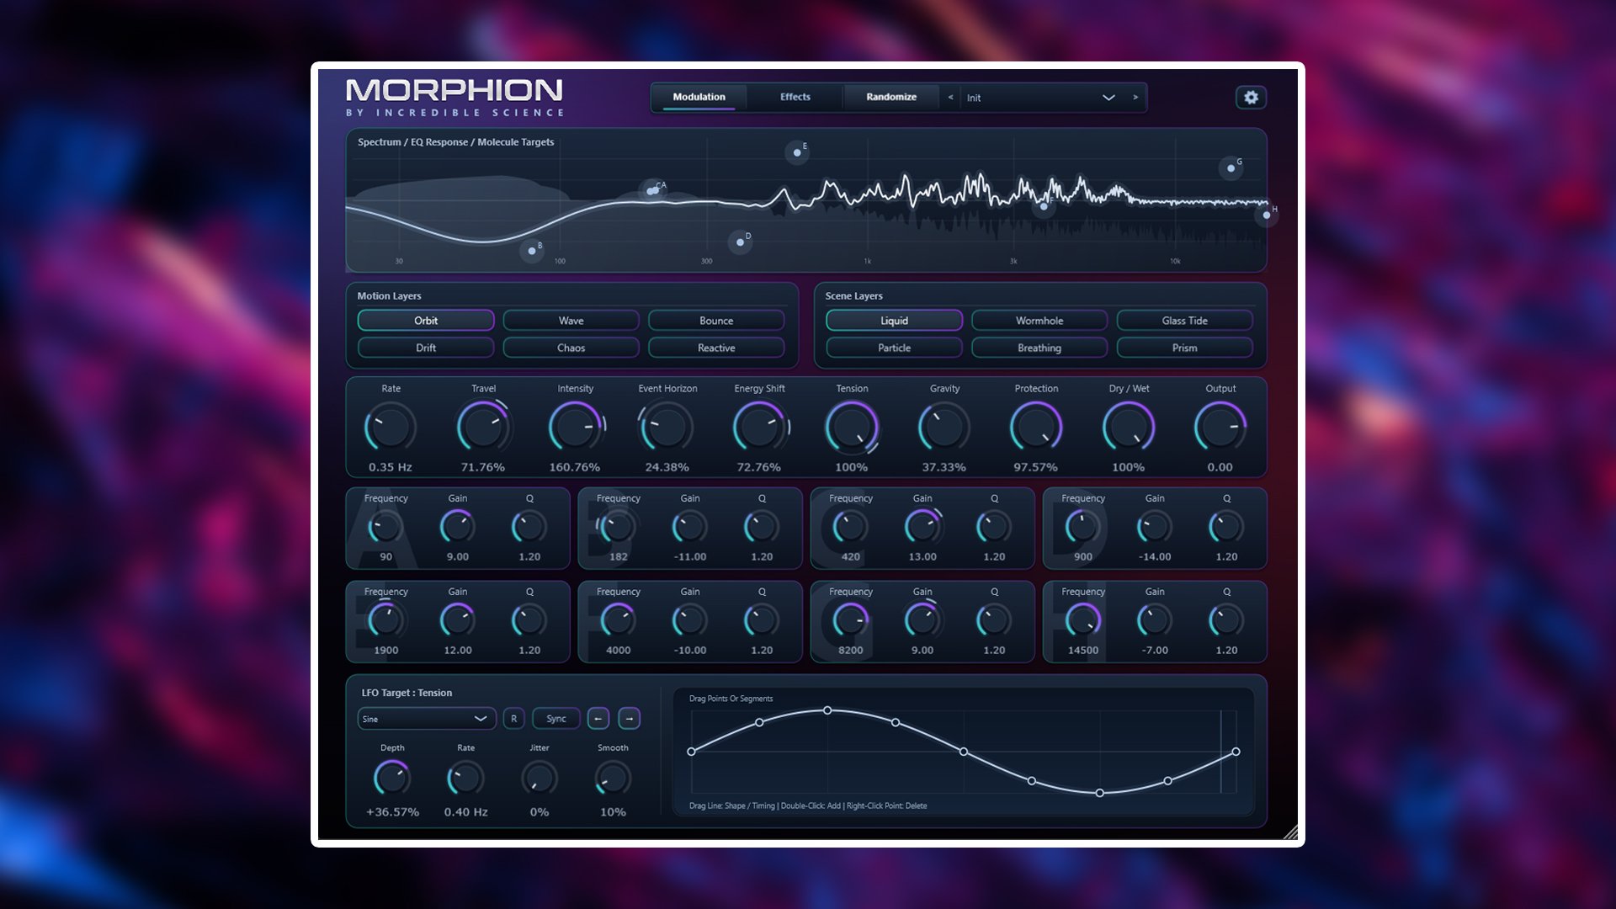
Task: Click the Dry / Wet knob
Action: pyautogui.click(x=1129, y=428)
